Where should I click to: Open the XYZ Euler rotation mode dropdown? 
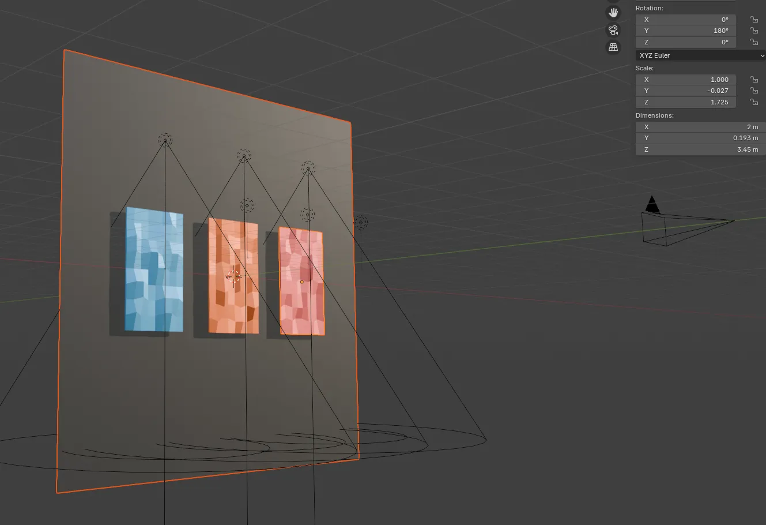[x=701, y=55]
